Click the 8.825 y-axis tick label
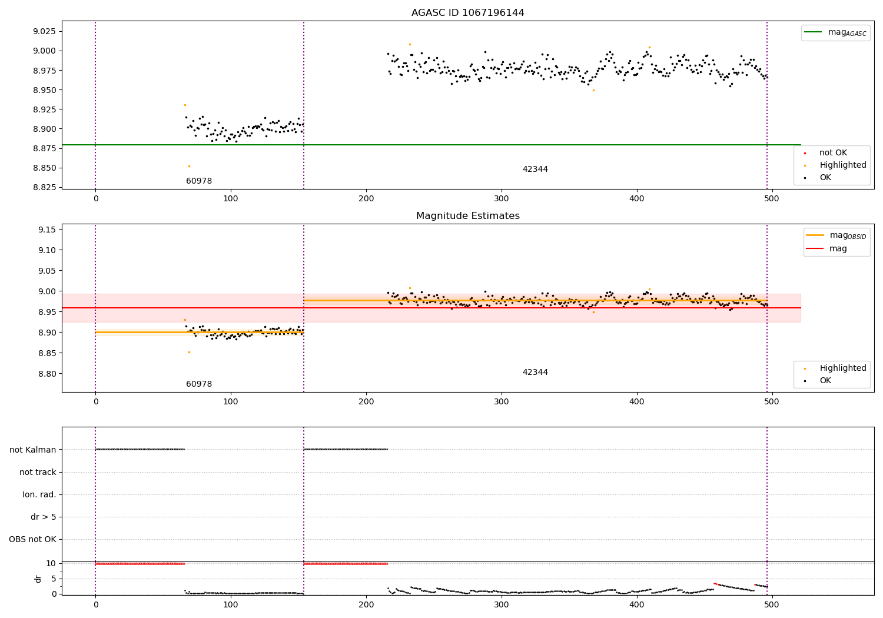Image resolution: width=883 pixels, height=618 pixels. pyautogui.click(x=44, y=188)
